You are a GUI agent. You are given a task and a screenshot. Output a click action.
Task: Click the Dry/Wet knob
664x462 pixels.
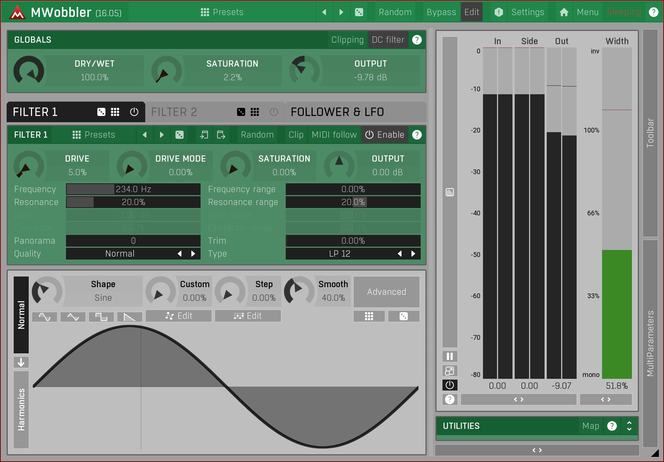click(29, 71)
